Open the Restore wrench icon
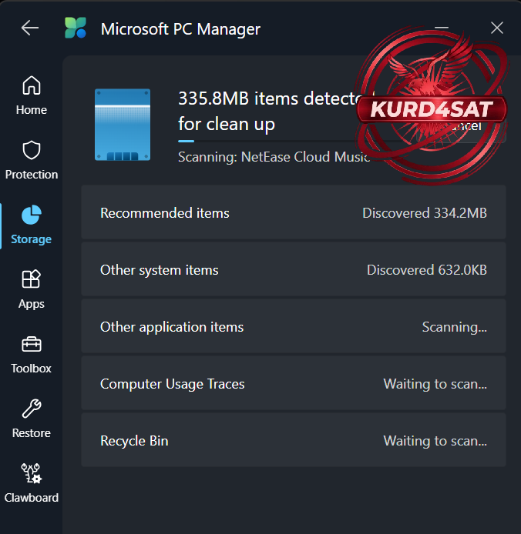The height and width of the screenshot is (534, 521). 32,418
